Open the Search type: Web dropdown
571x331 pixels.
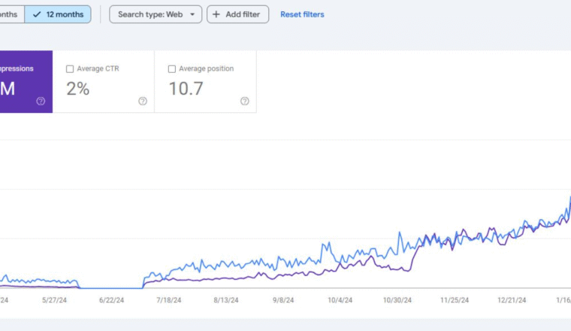[156, 14]
